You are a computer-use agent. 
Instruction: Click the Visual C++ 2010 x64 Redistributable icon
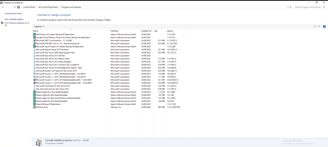coord(34,74)
